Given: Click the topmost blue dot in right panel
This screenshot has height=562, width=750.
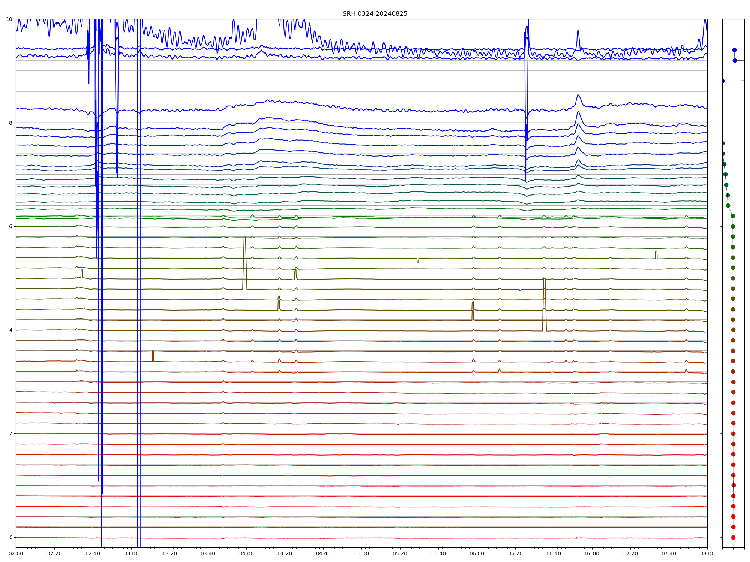Looking at the screenshot, I should click(734, 50).
